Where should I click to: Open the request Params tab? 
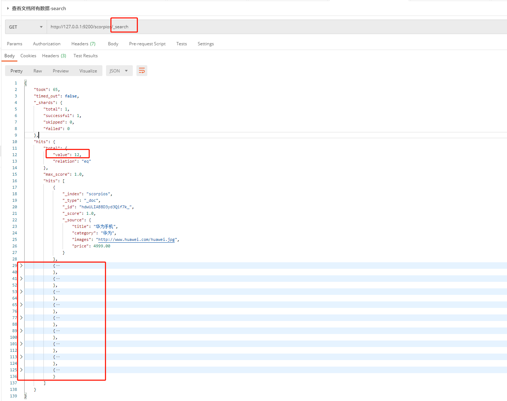point(14,44)
